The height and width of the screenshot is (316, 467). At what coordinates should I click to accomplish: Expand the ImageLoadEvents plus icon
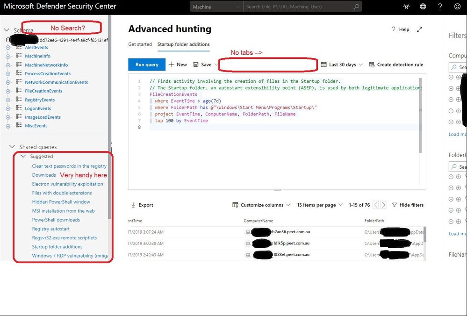coord(8,117)
